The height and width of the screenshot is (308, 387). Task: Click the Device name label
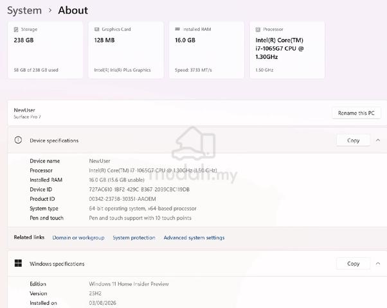point(44,161)
